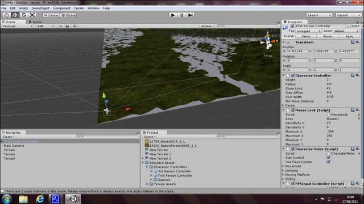
Task: Open Character Motor help icon
Action: [353, 149]
